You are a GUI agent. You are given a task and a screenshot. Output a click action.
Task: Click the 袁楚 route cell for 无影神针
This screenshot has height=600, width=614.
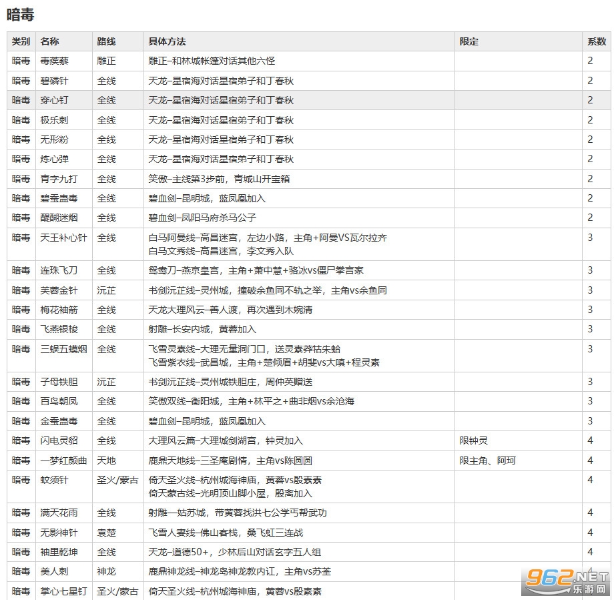118,533
